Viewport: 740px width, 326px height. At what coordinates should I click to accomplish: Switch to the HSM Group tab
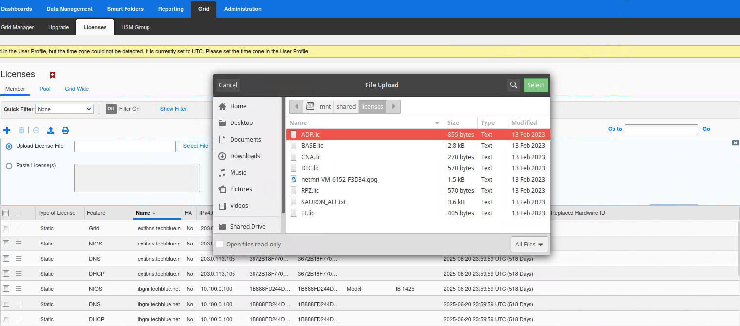[x=135, y=27]
